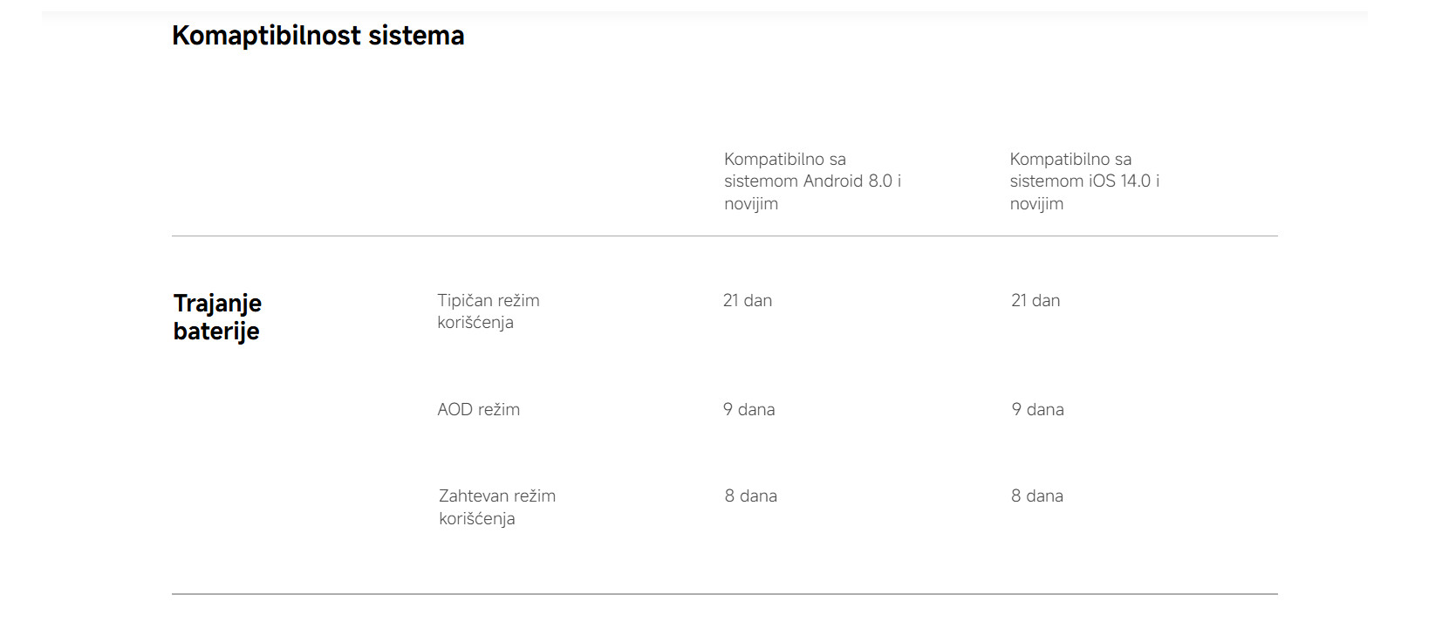The height and width of the screenshot is (622, 1449).
Task: Click the word iOS in compatibility text
Action: coord(1102,181)
